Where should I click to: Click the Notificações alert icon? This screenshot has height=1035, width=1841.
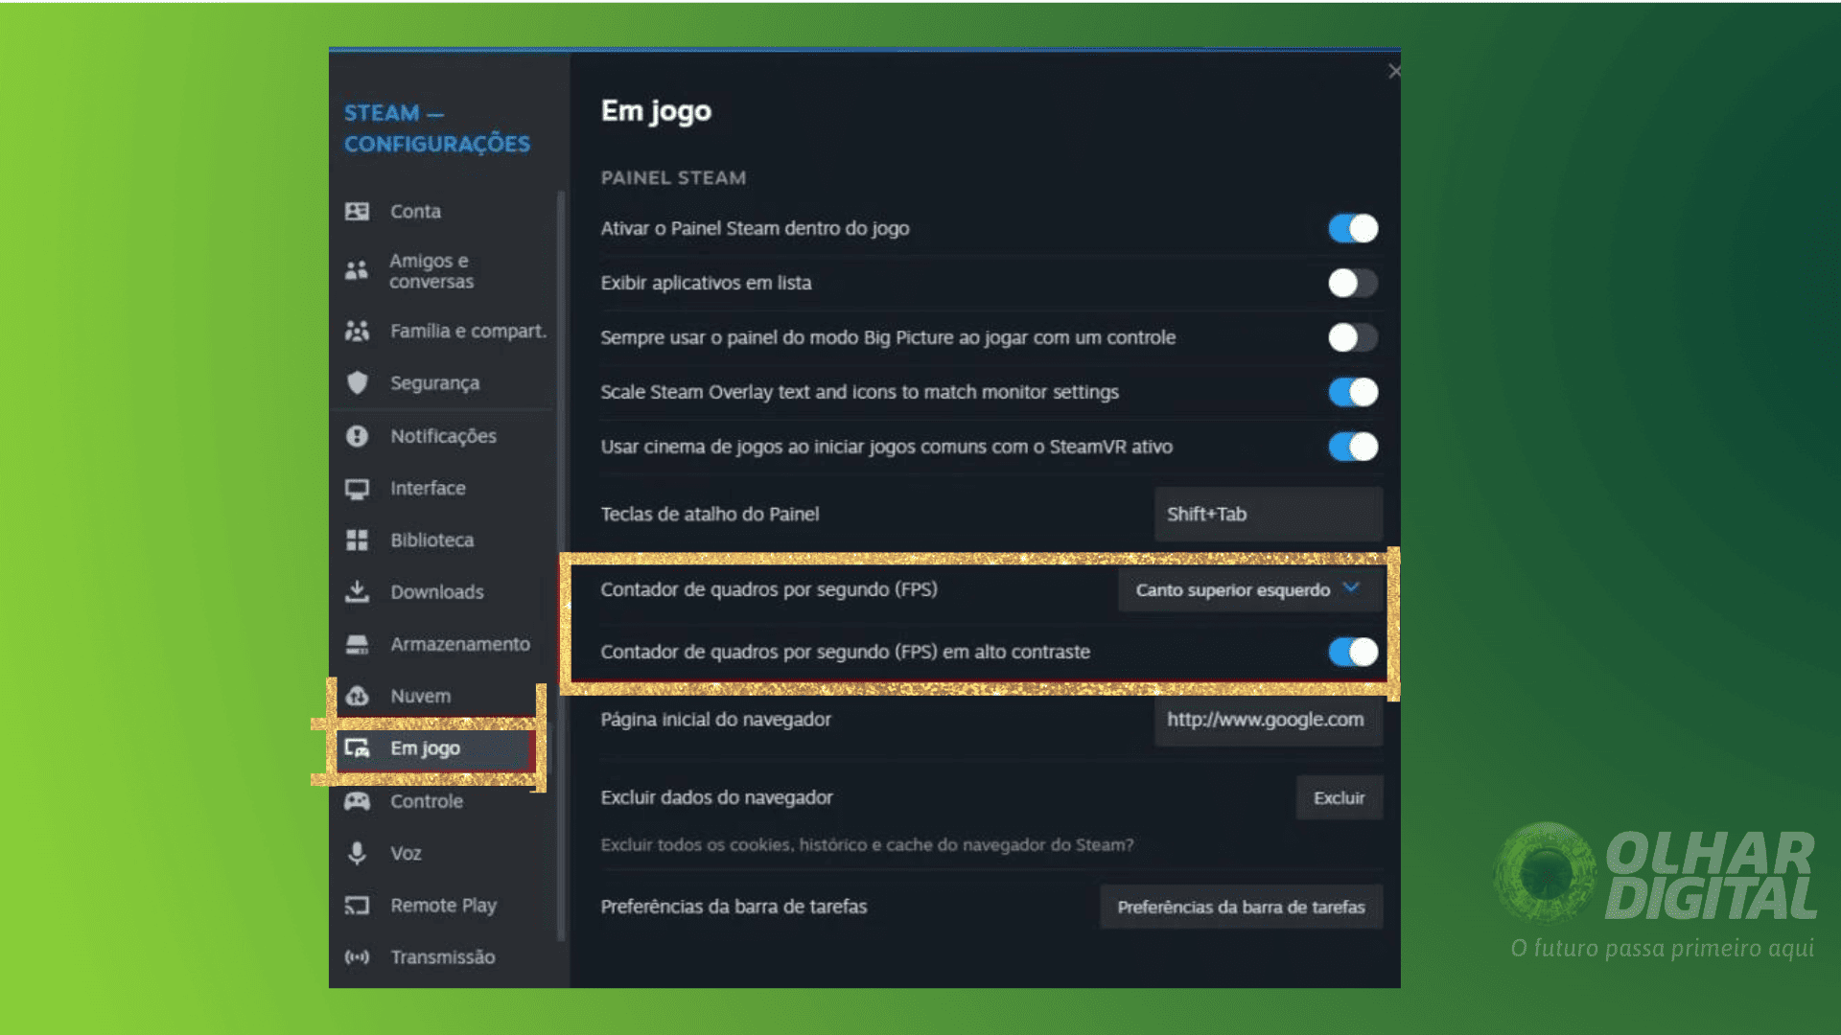click(357, 436)
